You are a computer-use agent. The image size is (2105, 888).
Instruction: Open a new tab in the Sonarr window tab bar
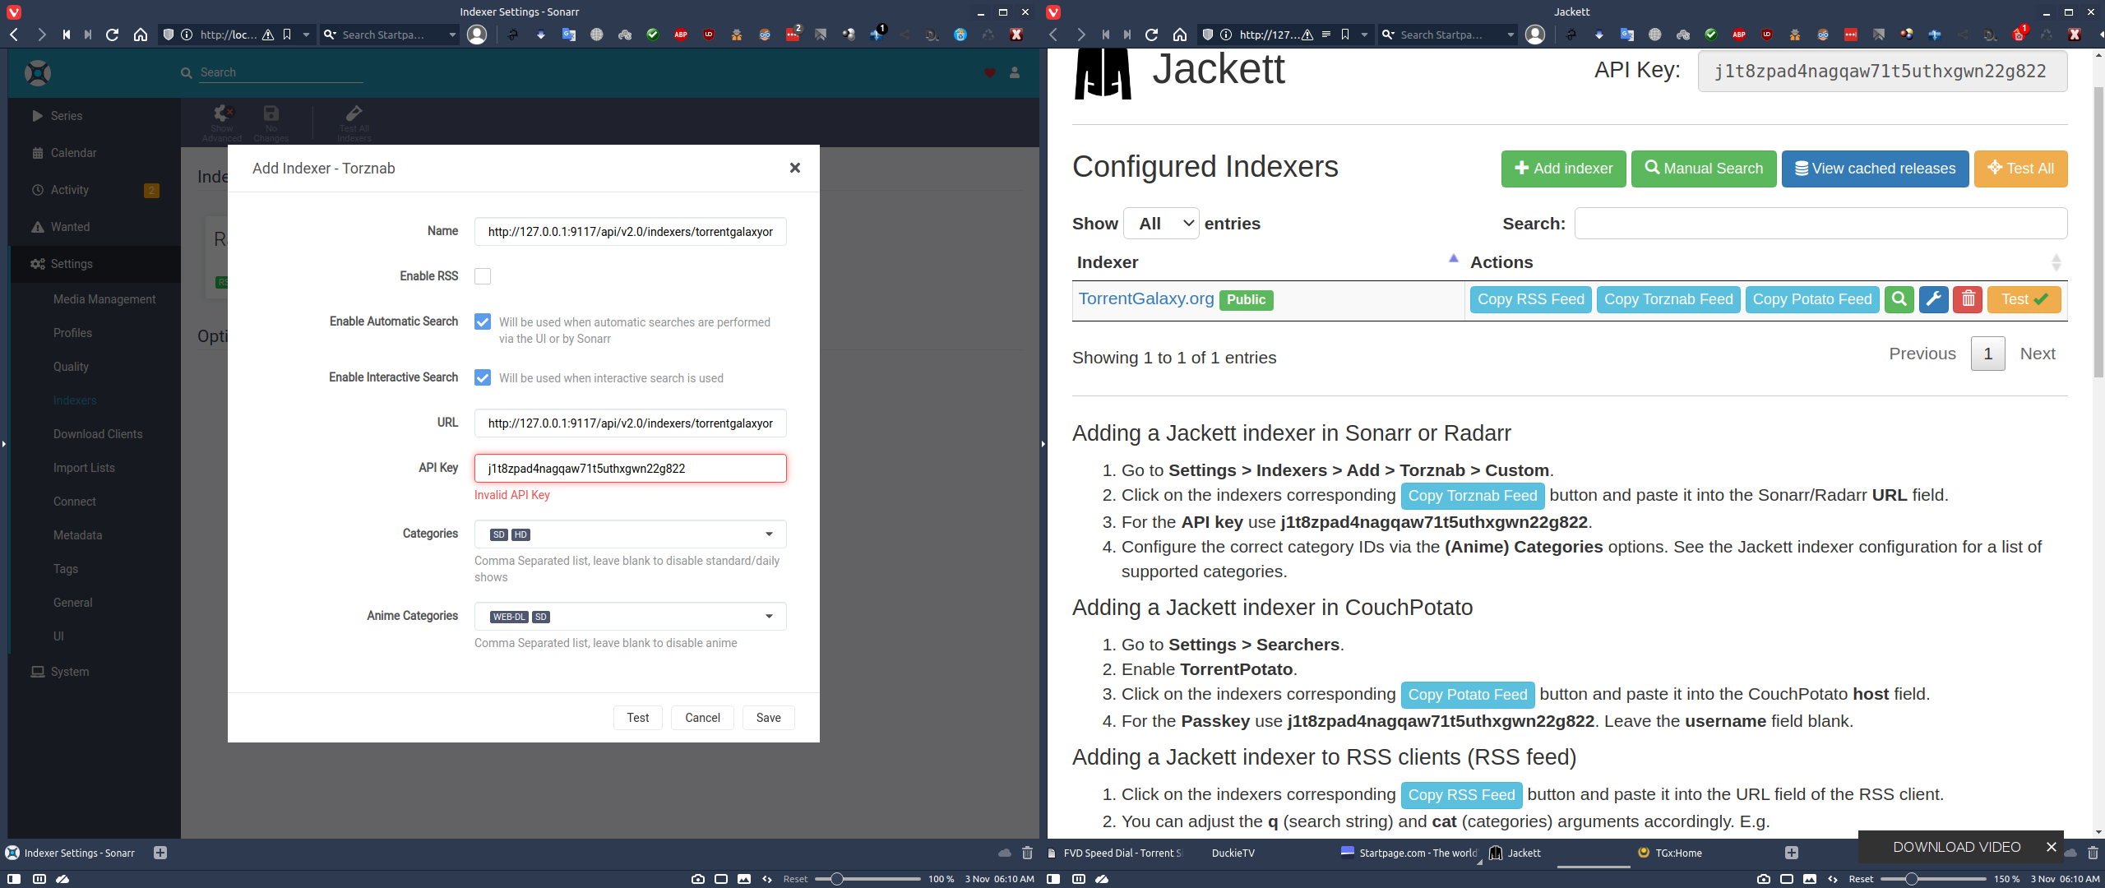(160, 853)
